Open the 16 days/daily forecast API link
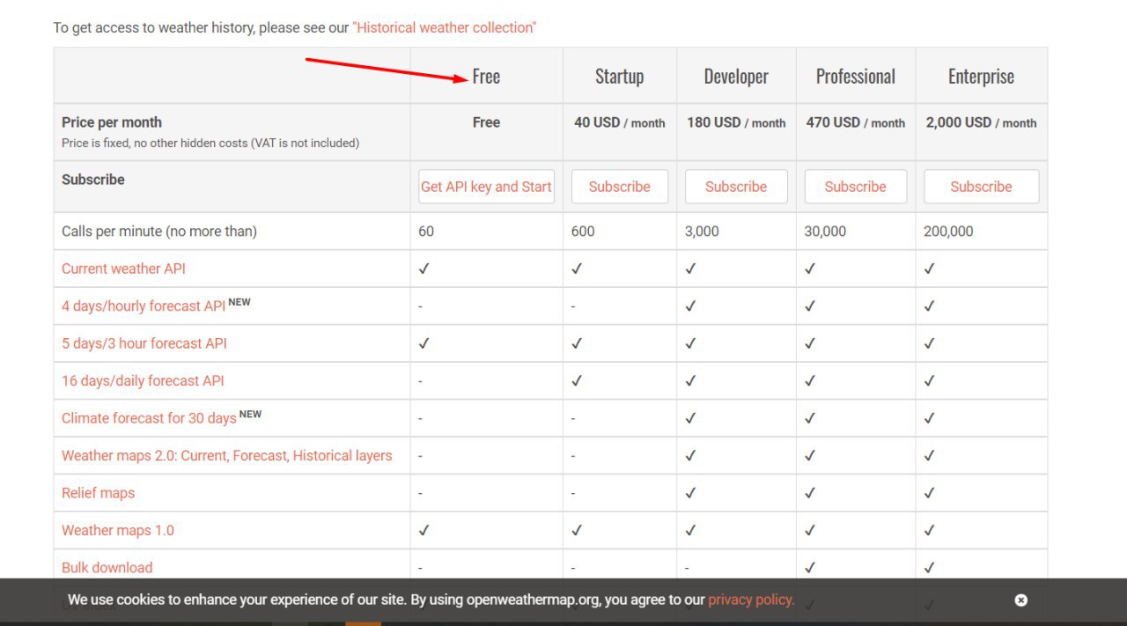The width and height of the screenshot is (1127, 626). coord(143,380)
